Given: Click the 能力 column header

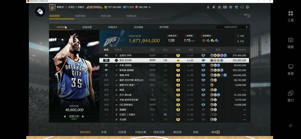Looking at the screenshot, I should coord(165,50).
